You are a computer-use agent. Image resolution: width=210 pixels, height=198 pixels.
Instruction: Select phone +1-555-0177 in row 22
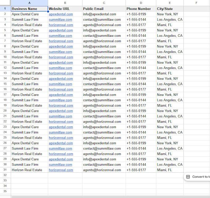[141, 122]
